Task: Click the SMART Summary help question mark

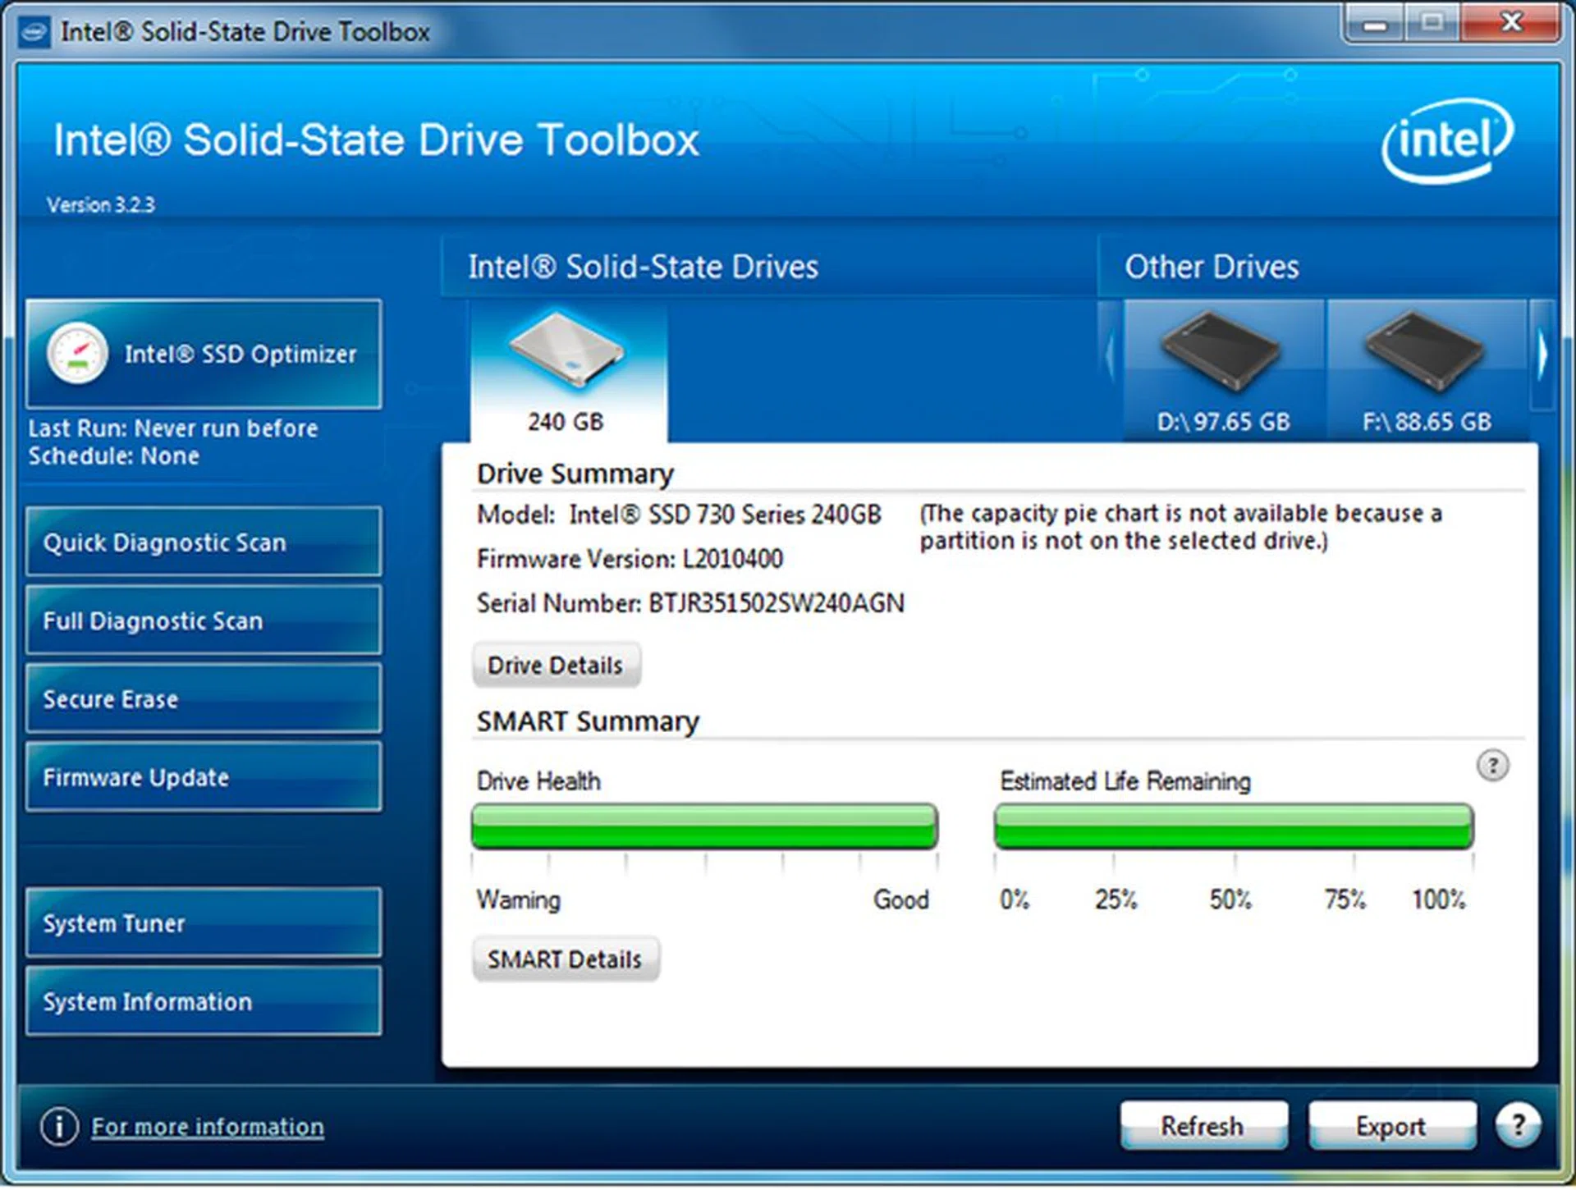Action: click(1491, 766)
